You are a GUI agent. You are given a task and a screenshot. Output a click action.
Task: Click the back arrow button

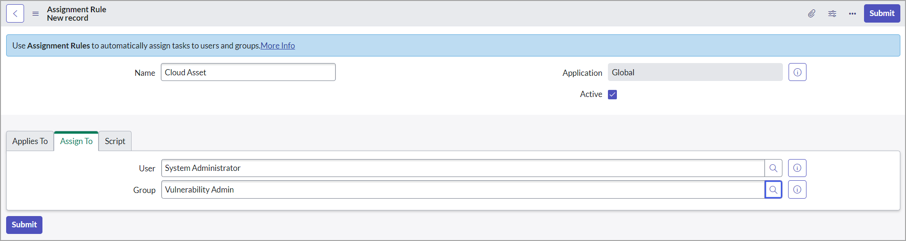coord(15,14)
